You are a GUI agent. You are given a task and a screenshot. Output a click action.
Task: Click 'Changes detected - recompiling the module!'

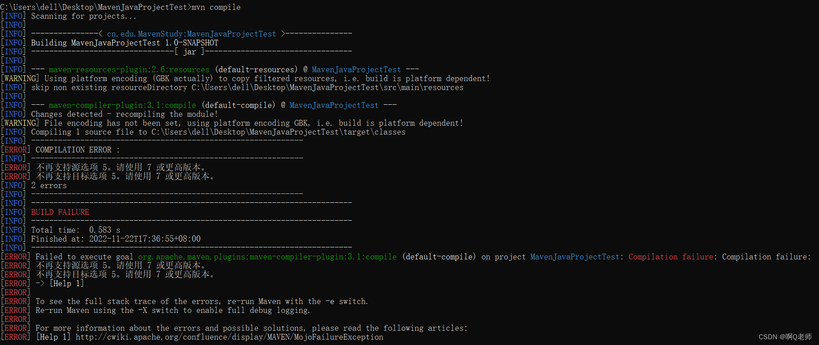pyautogui.click(x=124, y=114)
